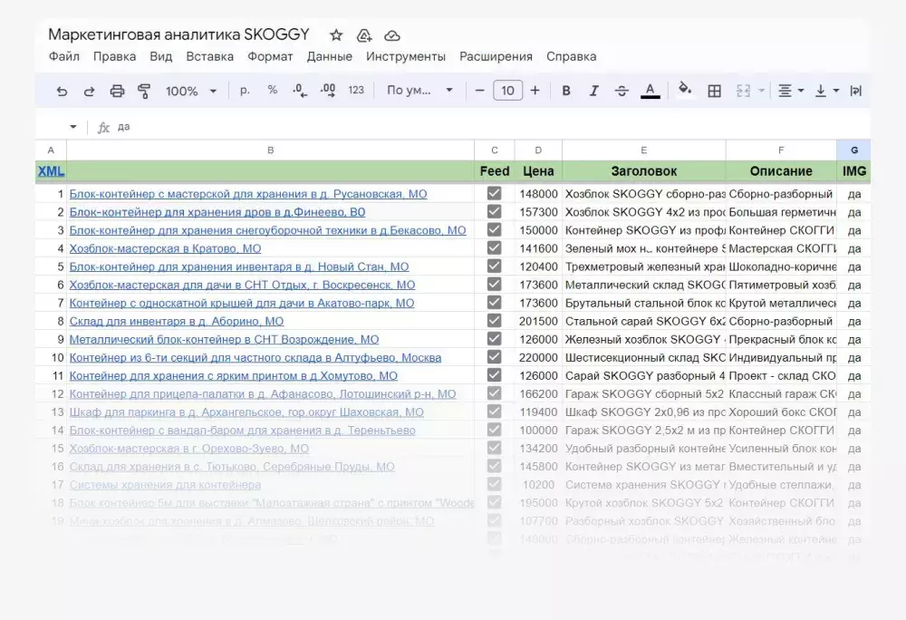The image size is (906, 620).
Task: Open the link Хозблок-мастерская в Кратово, МО
Action: tap(165, 248)
